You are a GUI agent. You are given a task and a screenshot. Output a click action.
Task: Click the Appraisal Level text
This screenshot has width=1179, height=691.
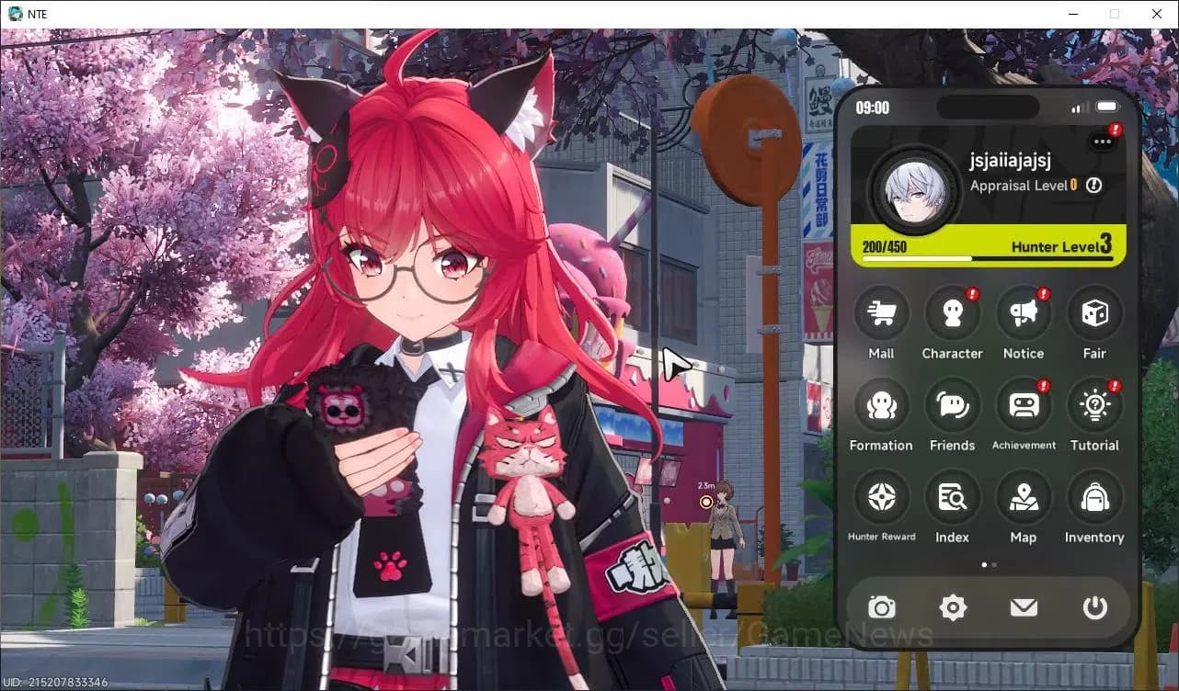(1019, 186)
